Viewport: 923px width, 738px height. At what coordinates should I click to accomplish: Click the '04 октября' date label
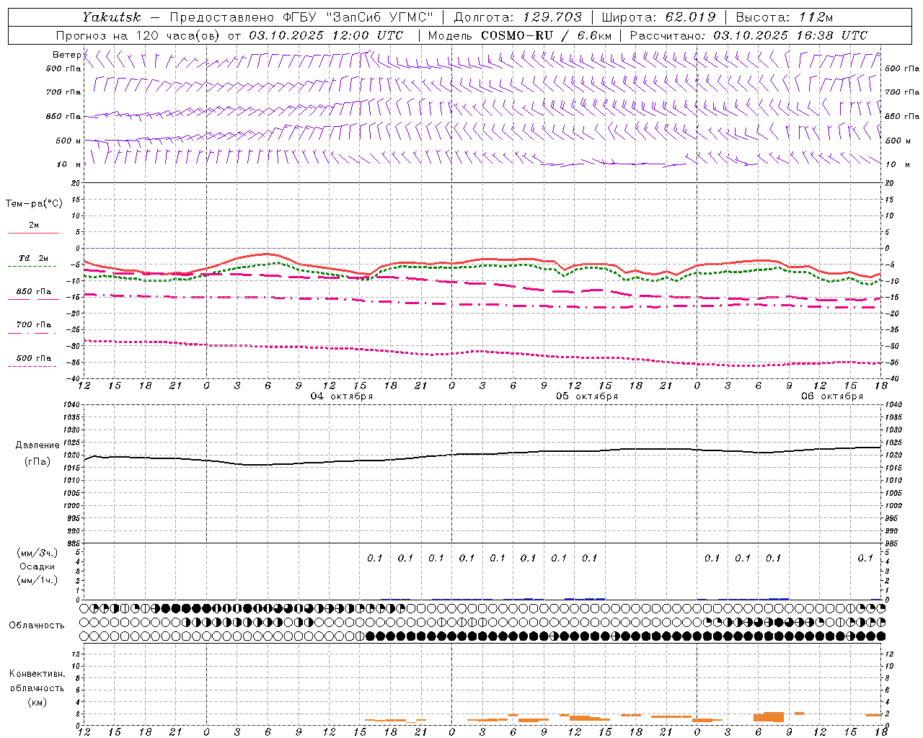coord(342,396)
